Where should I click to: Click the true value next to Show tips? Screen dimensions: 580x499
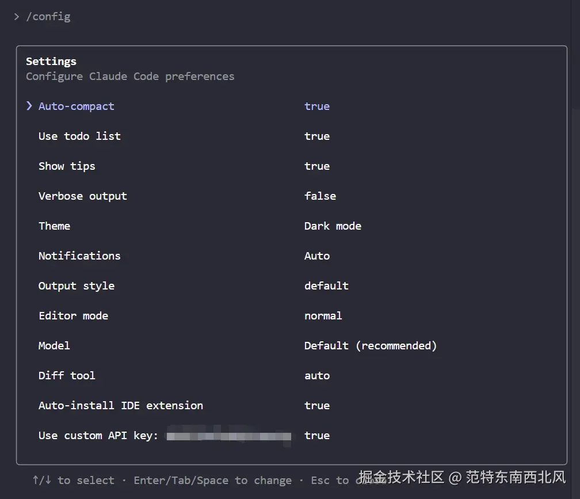(317, 166)
